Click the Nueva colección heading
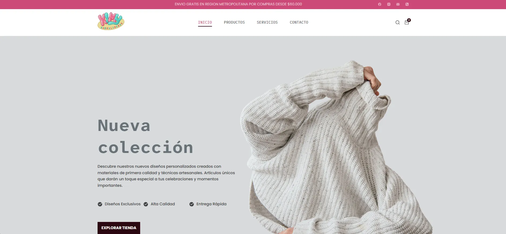The width and height of the screenshot is (506, 234). click(145, 137)
